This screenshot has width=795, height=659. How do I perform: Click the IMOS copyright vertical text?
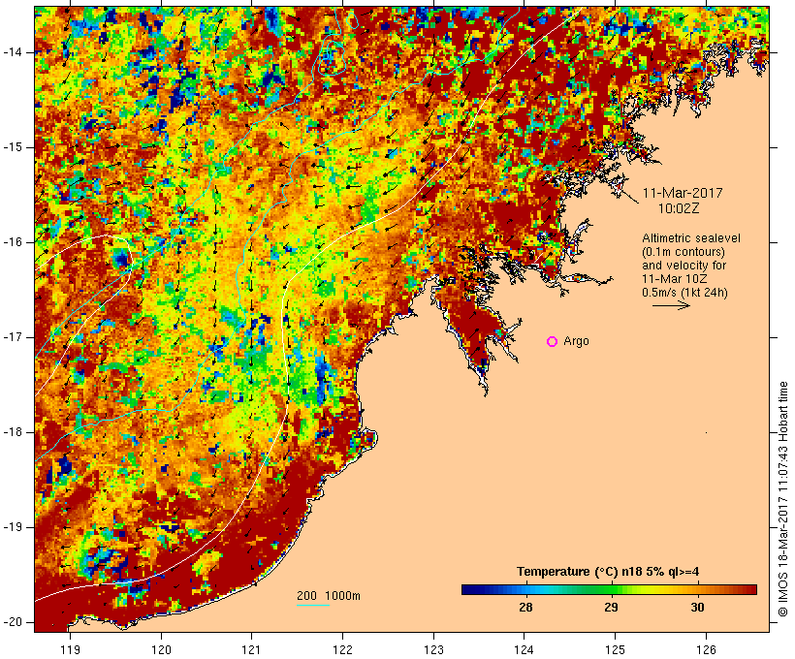783,500
